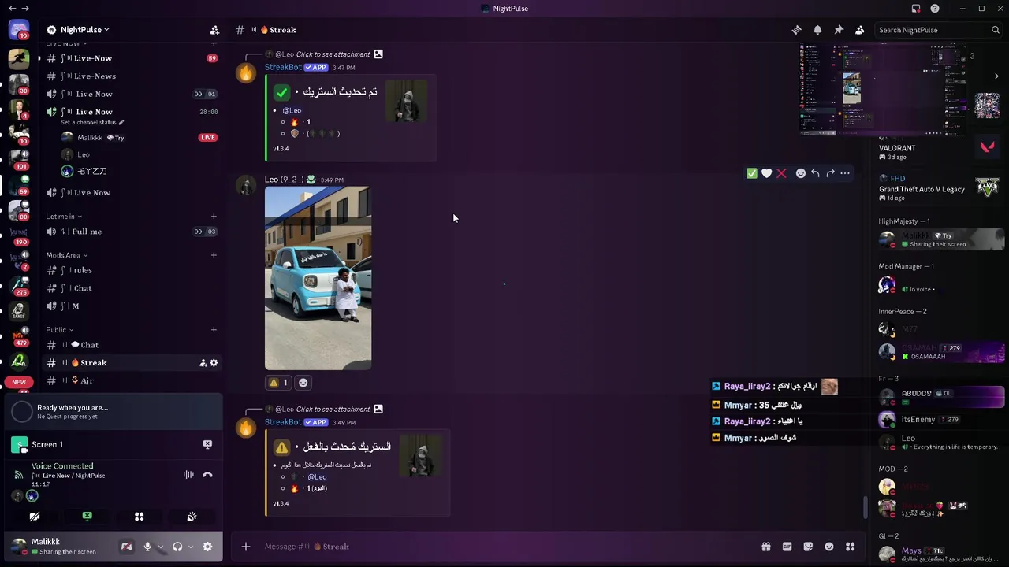Open the emoji picker in message bar
The image size is (1009, 567).
coord(829,547)
